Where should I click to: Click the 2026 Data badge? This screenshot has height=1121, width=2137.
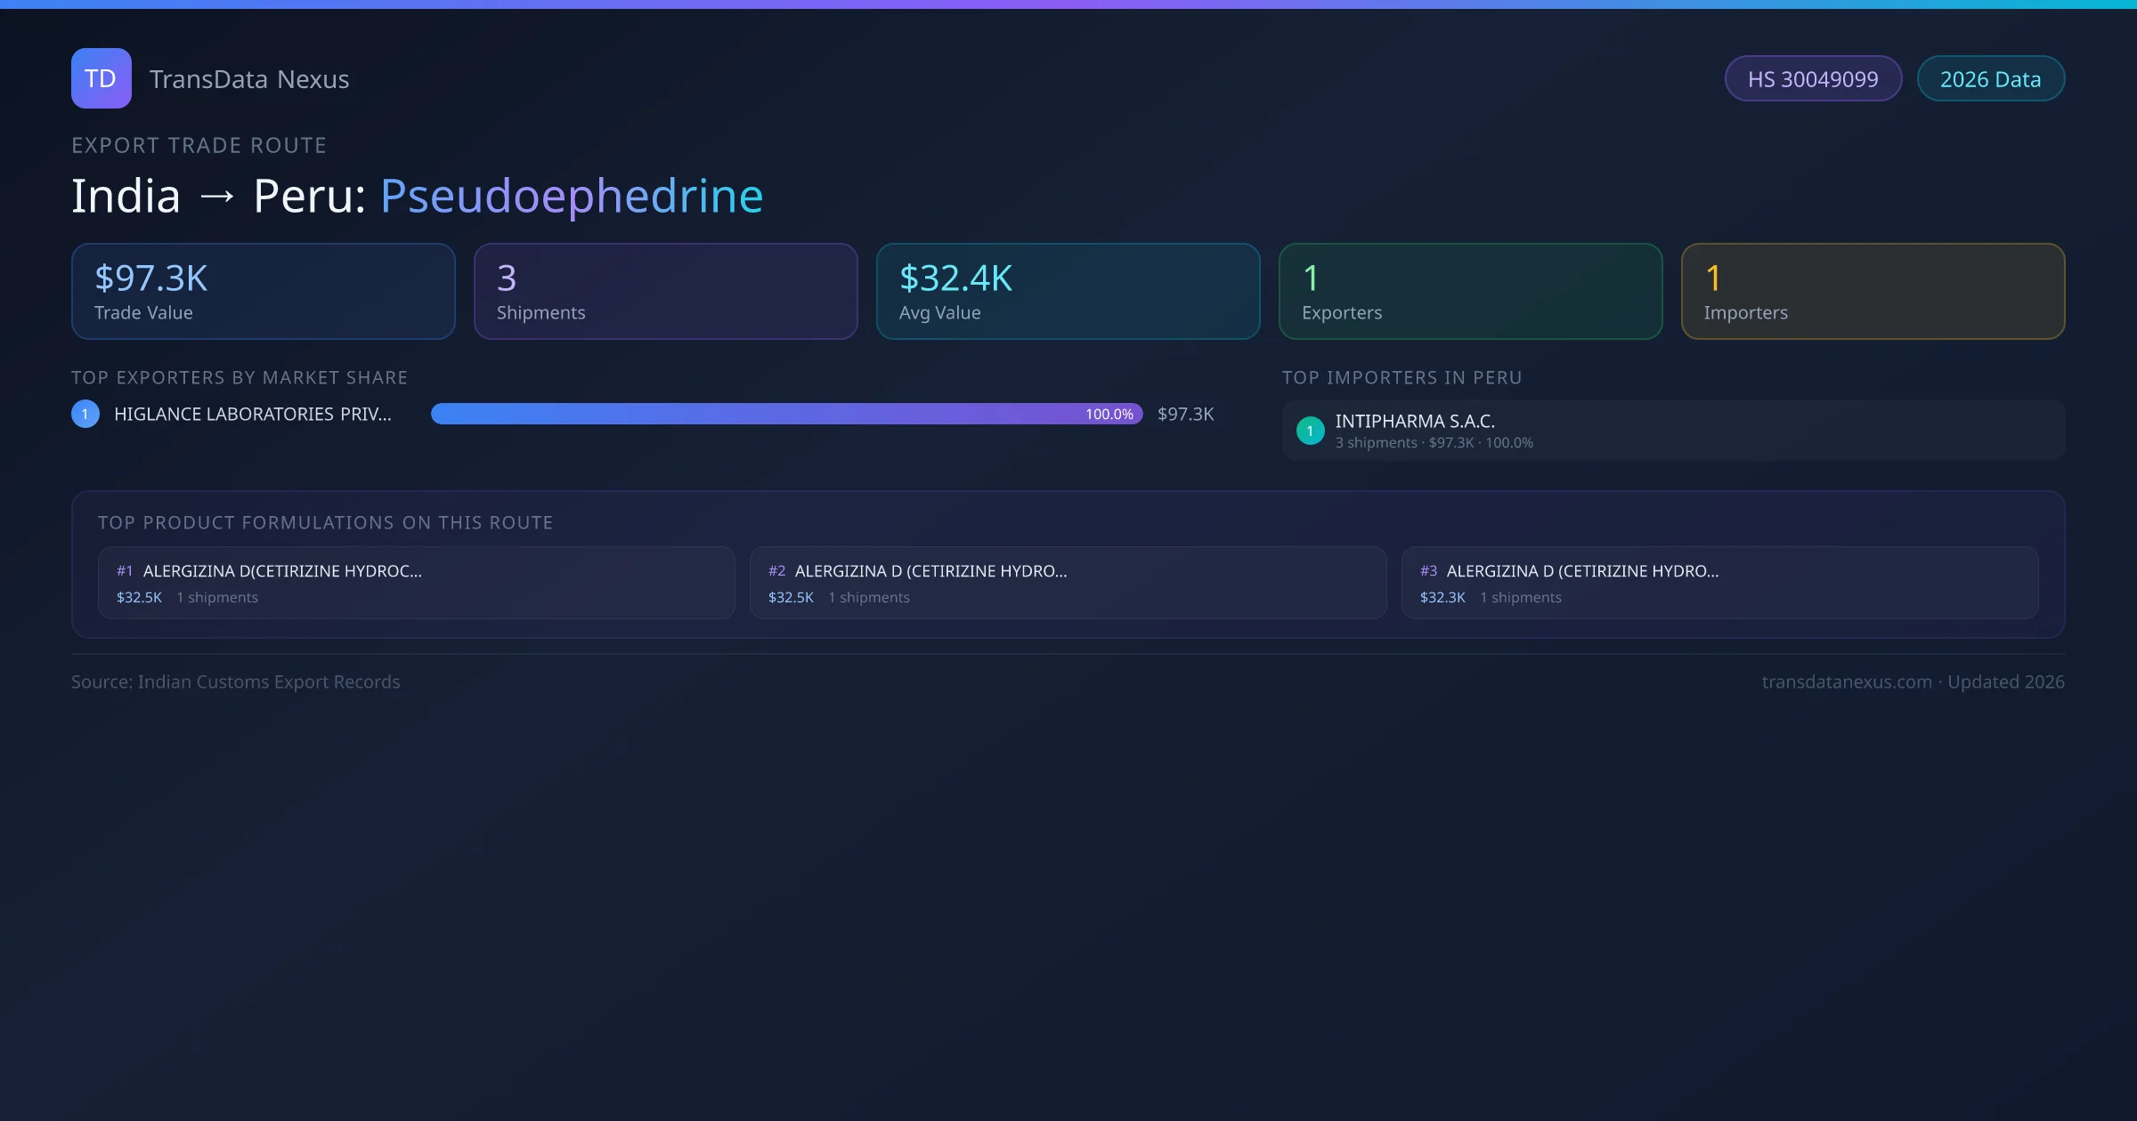click(1990, 79)
